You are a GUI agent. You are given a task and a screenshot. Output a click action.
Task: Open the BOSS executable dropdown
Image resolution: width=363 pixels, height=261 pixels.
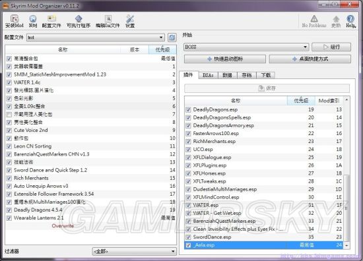[246, 47]
